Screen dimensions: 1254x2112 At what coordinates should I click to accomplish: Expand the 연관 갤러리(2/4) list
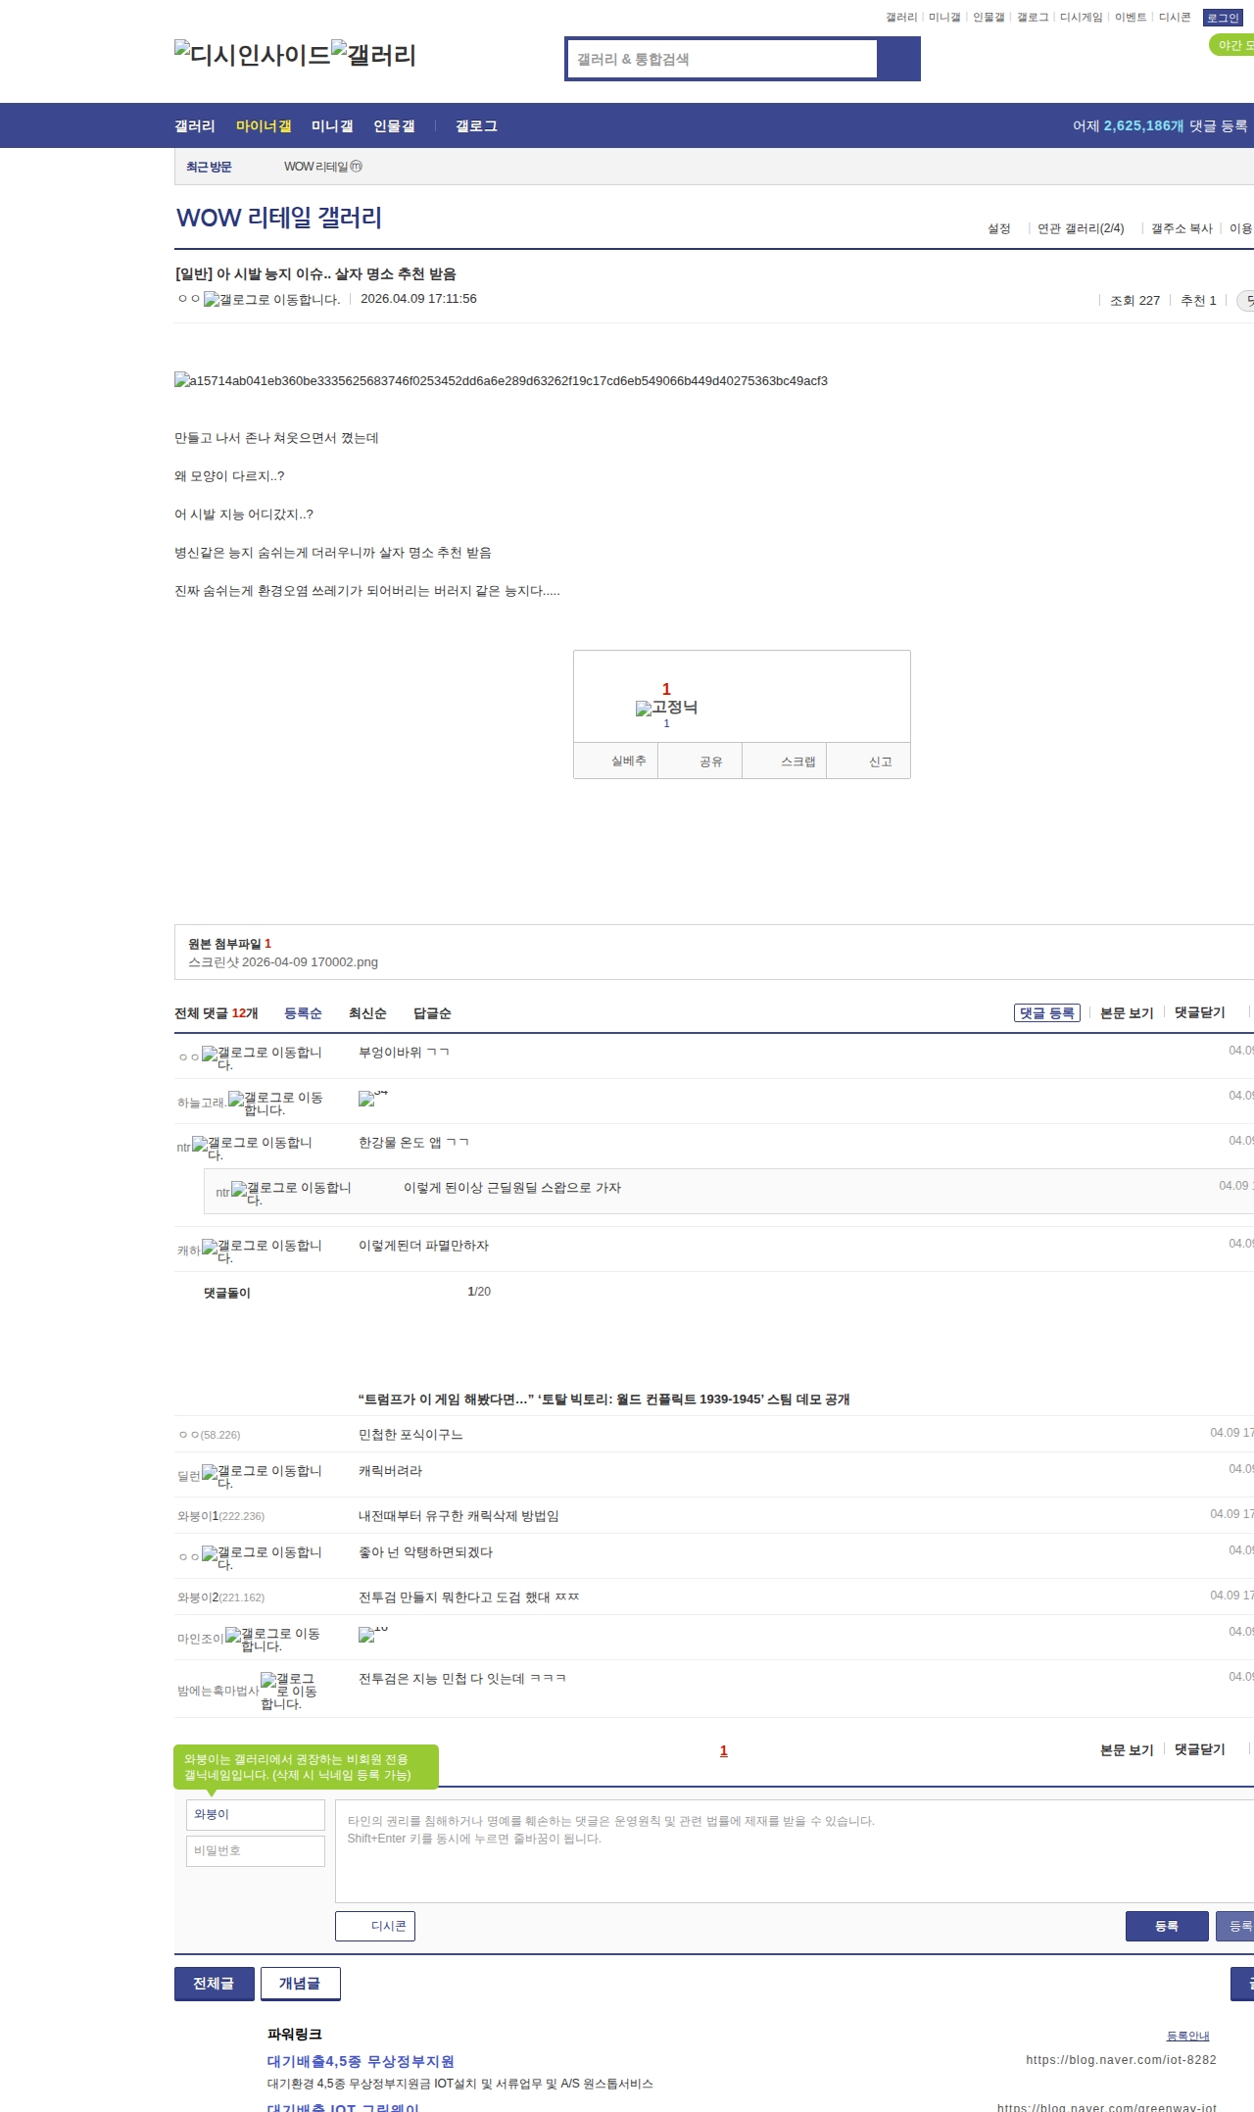coord(1080,228)
